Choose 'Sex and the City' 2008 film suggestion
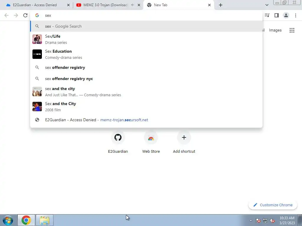 tap(146, 107)
